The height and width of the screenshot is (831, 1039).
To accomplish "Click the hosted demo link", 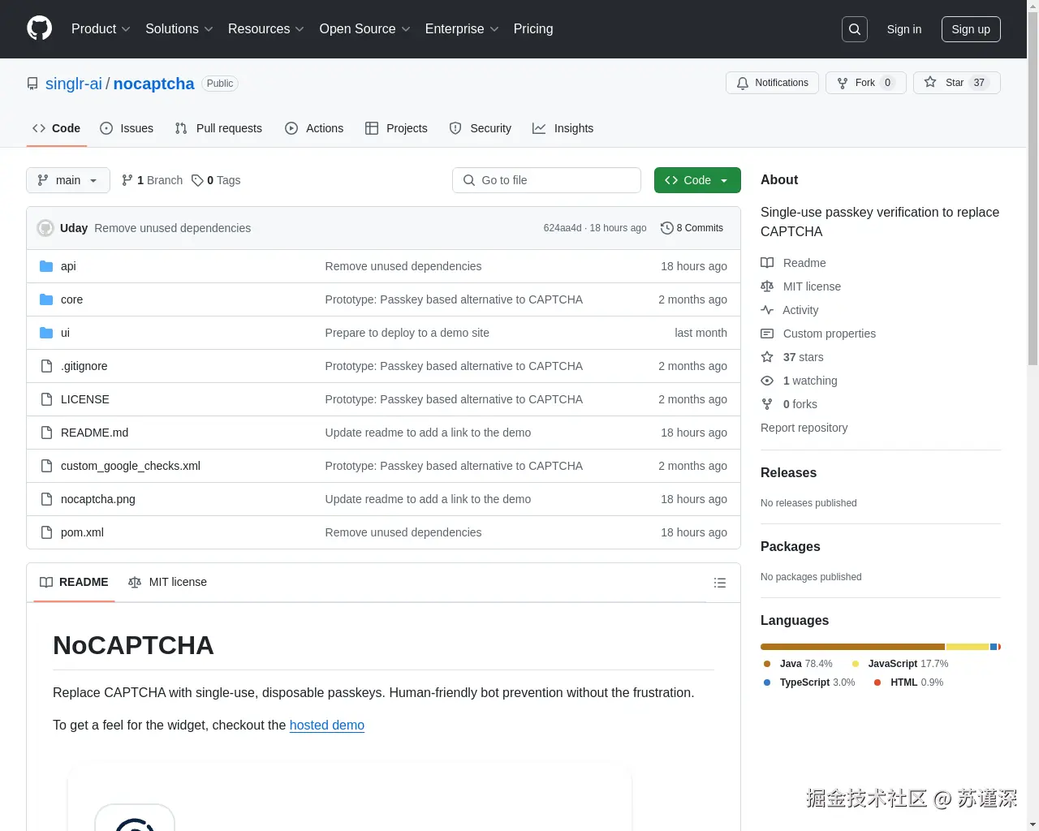I will coord(327,725).
